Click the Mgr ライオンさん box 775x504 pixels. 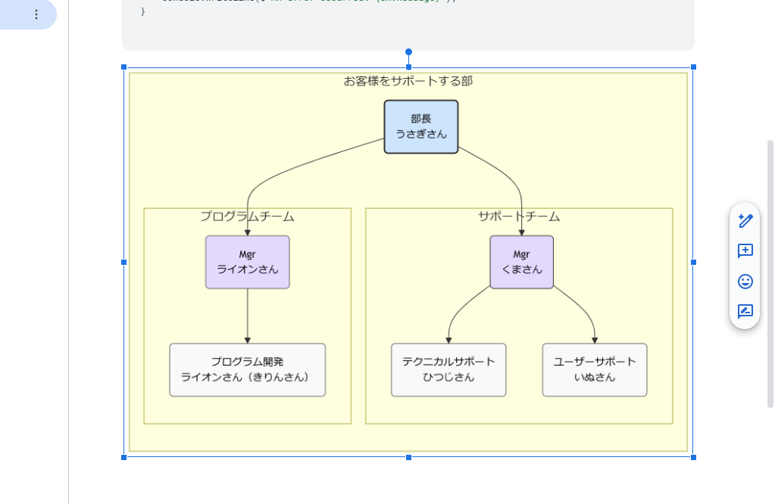click(248, 262)
